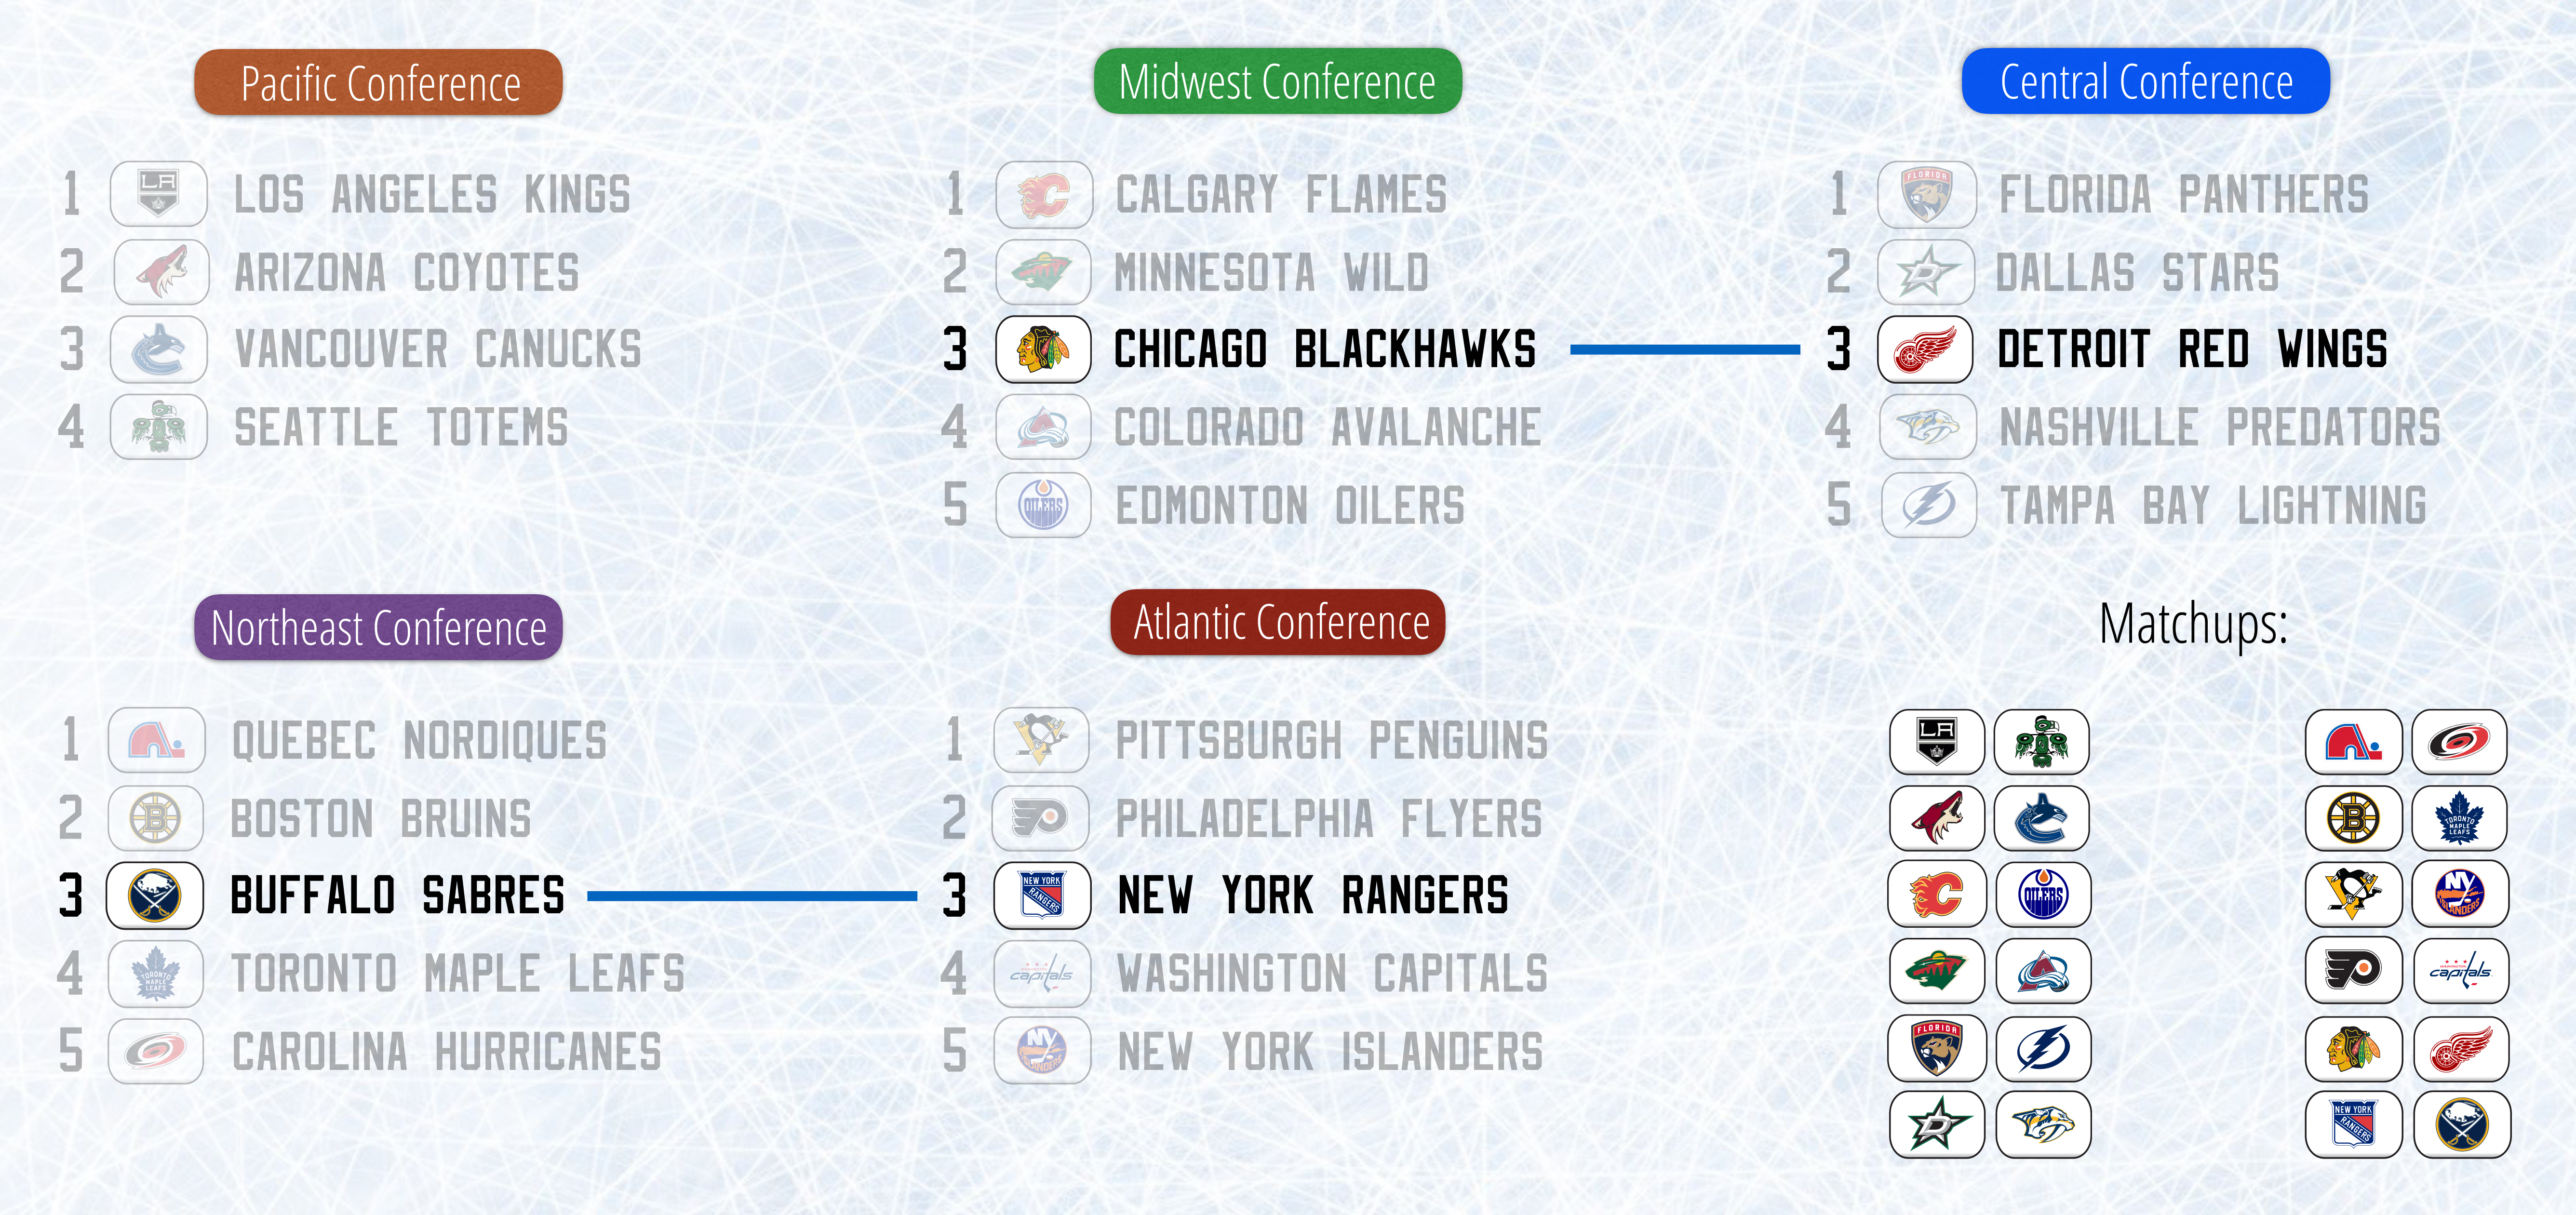Click the Tampa Bay Lightning logo in Central list
This screenshot has height=1215, width=2576.
1928,505
